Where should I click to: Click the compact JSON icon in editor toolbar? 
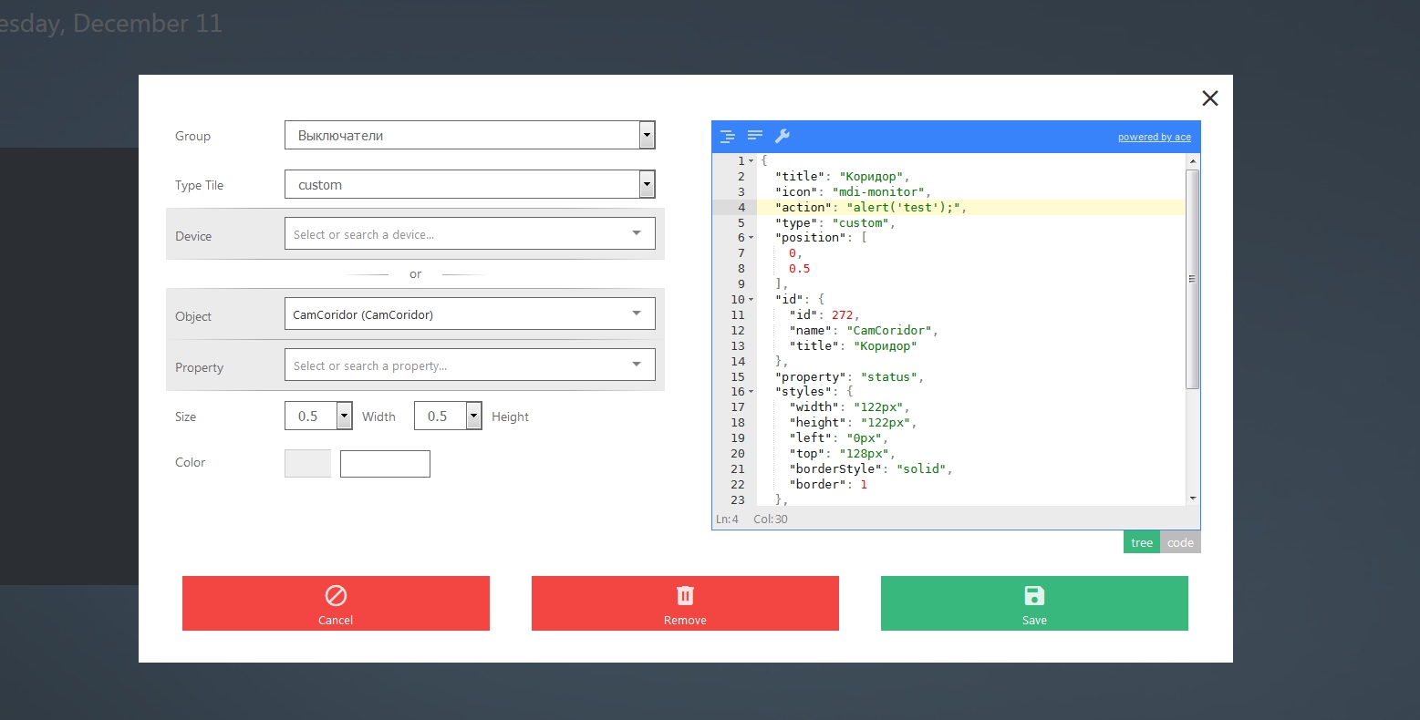[x=755, y=136]
